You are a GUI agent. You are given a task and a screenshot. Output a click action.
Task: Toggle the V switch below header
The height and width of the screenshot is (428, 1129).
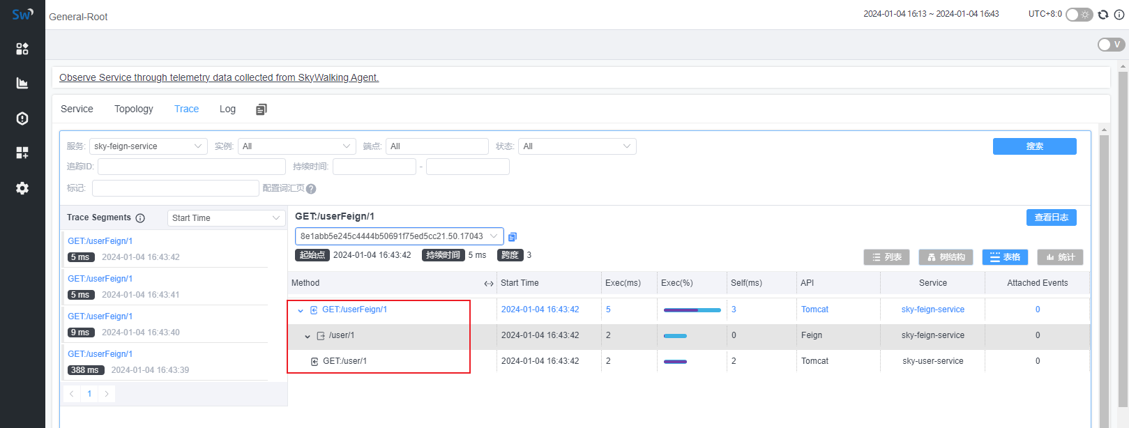click(x=1111, y=45)
